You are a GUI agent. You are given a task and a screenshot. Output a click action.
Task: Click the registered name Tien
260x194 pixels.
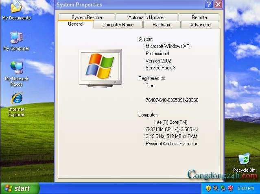click(150, 86)
